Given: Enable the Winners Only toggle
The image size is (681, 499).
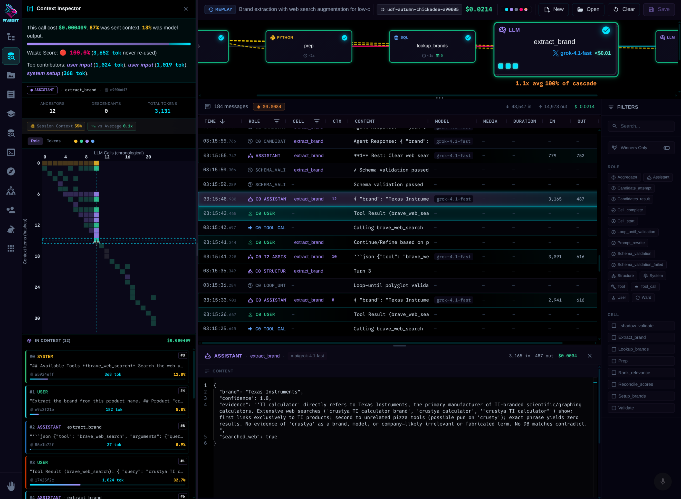Looking at the screenshot, I should [x=667, y=148].
